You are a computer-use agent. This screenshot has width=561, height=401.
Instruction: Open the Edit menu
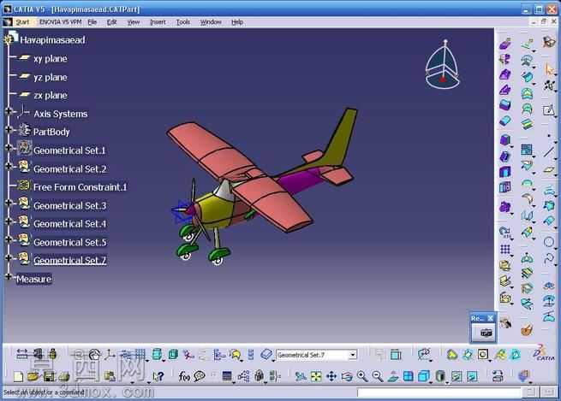[111, 22]
